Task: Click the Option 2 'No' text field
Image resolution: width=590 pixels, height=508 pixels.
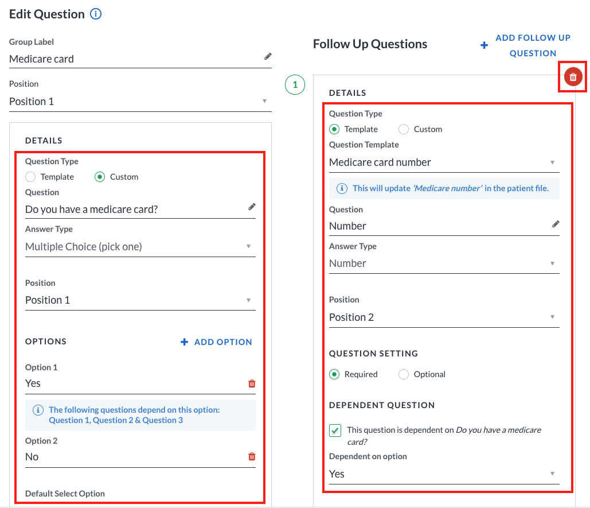Action: [x=135, y=457]
